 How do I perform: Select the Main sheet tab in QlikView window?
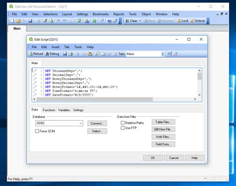click(17, 28)
